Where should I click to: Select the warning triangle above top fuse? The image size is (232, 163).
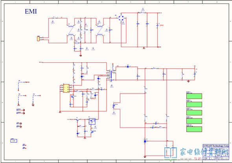tap(143, 9)
